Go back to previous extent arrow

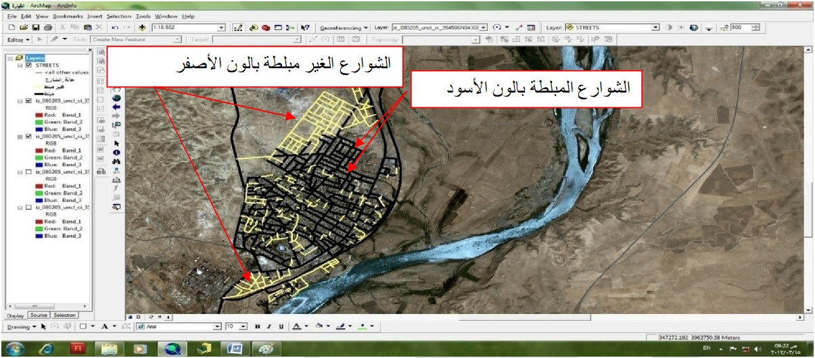(x=116, y=106)
